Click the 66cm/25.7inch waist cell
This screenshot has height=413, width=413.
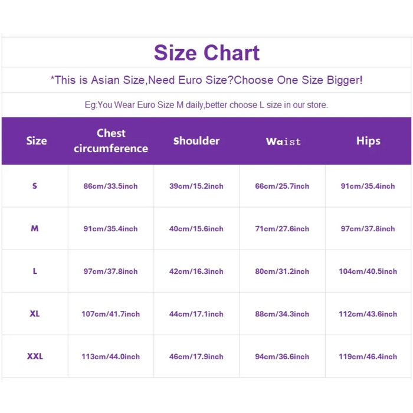(x=282, y=186)
